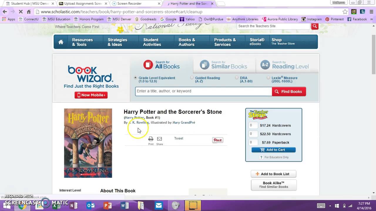The image size is (376, 211).
Task: Stop loading the page
Action: pos(21,12)
